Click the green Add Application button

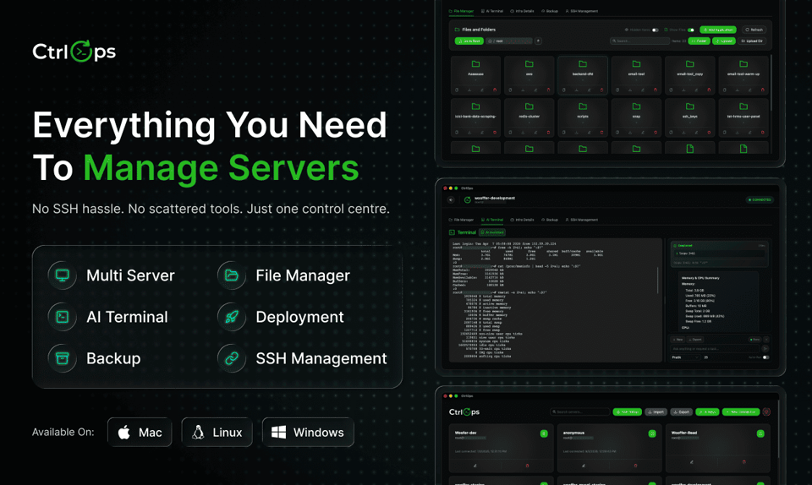click(x=718, y=30)
